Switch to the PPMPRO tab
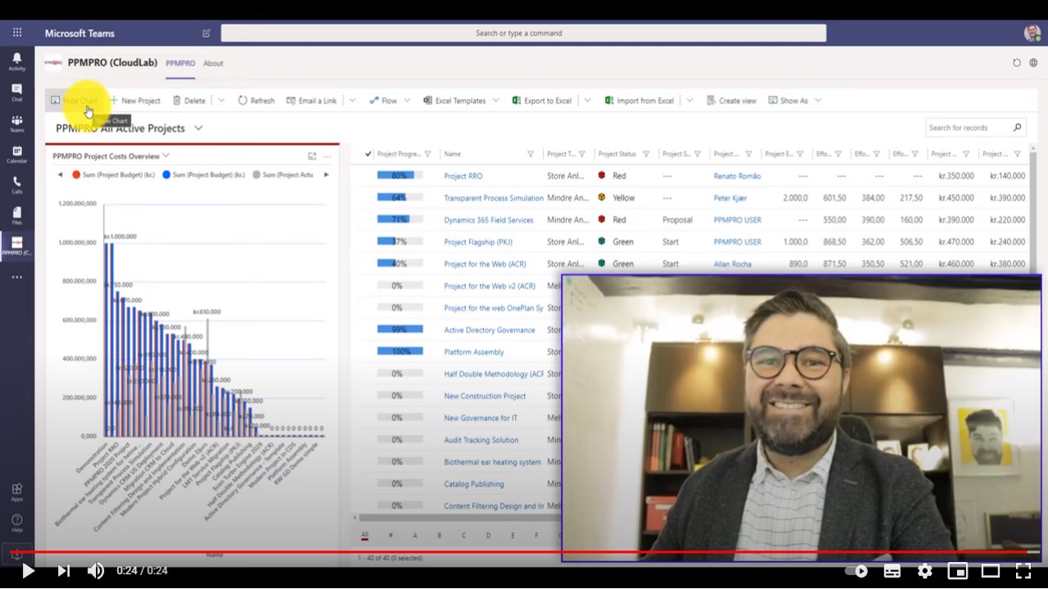1048x589 pixels. click(x=180, y=63)
